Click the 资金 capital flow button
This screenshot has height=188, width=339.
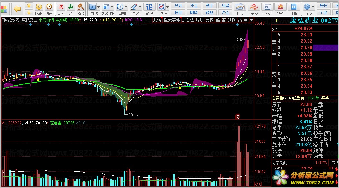coord(194,5)
